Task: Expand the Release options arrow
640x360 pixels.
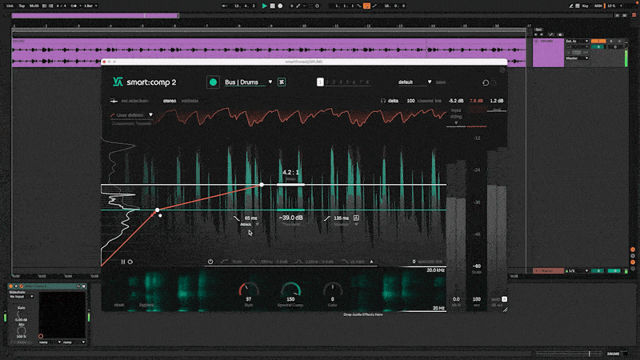Action: (x=356, y=224)
